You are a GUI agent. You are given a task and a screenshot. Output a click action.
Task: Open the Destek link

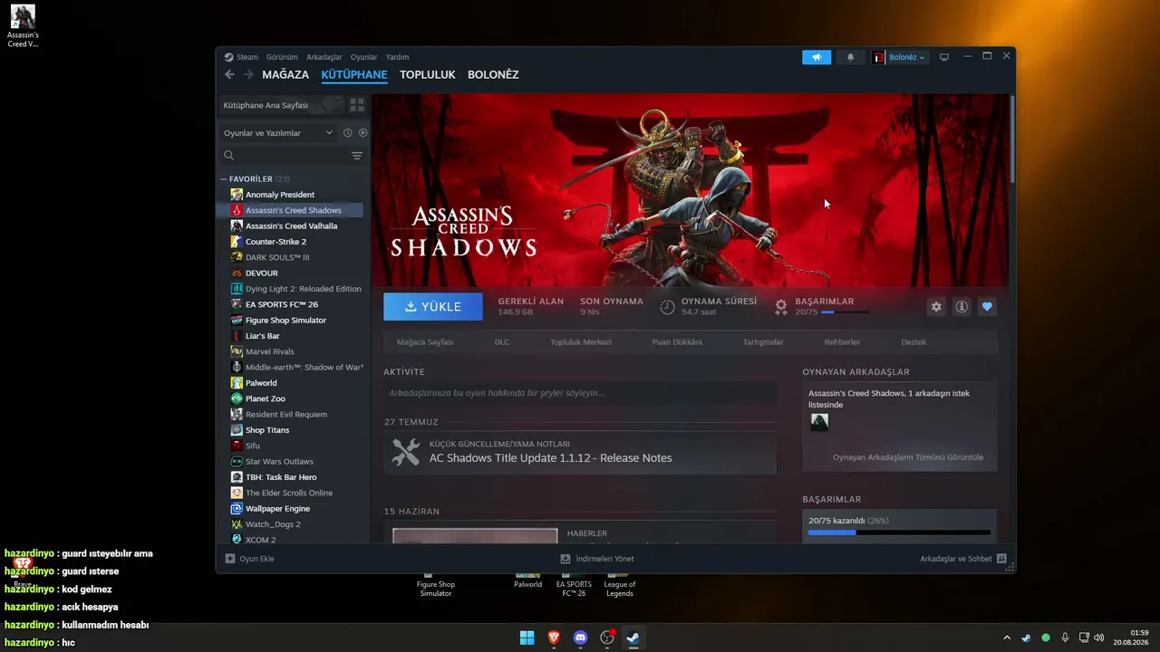(913, 342)
